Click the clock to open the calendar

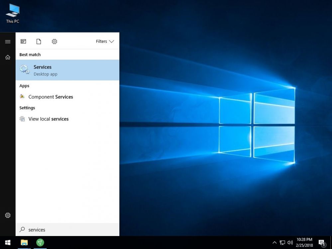point(304,242)
